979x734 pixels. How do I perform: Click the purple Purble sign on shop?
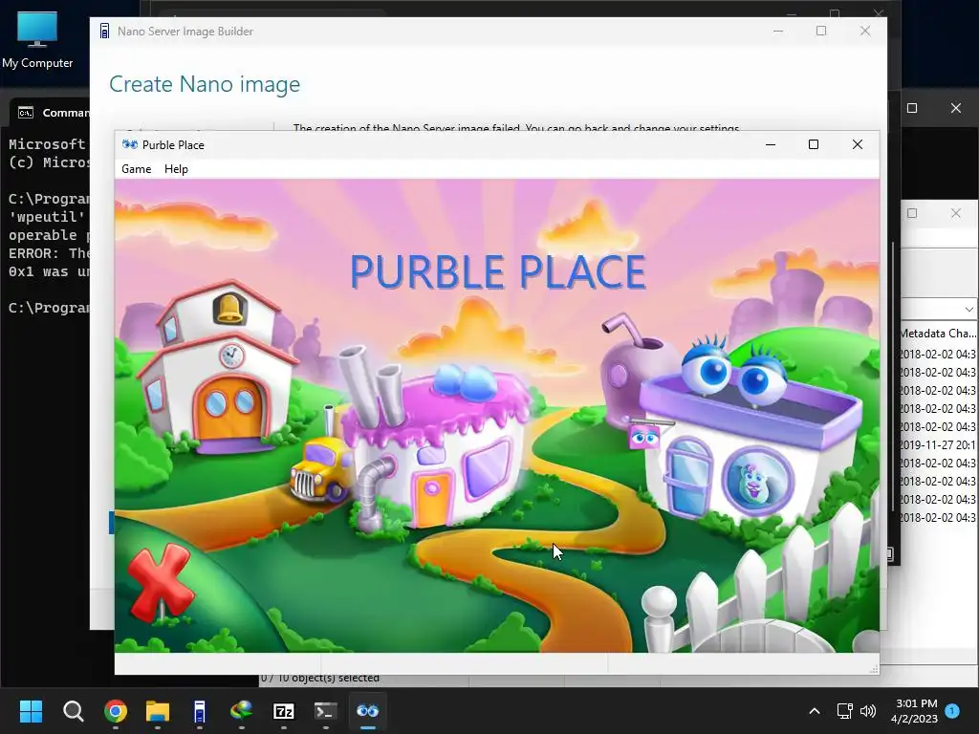pos(644,438)
